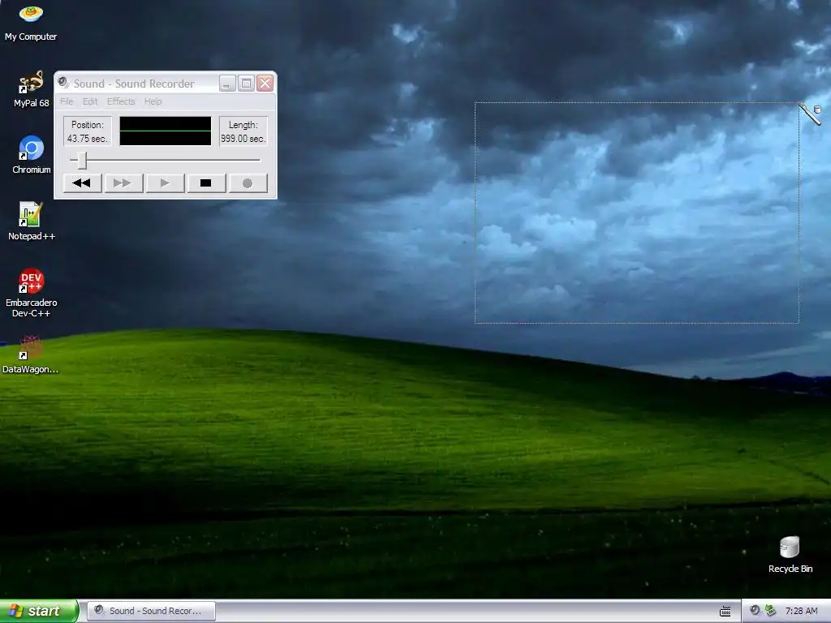This screenshot has height=623, width=831.
Task: Close the Sound Recorder window
Action: 265,84
